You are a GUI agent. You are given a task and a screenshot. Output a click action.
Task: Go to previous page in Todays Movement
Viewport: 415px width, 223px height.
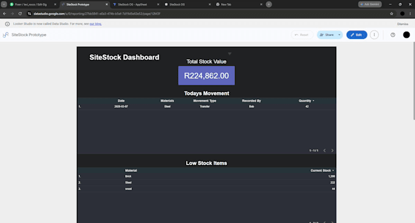(x=325, y=150)
